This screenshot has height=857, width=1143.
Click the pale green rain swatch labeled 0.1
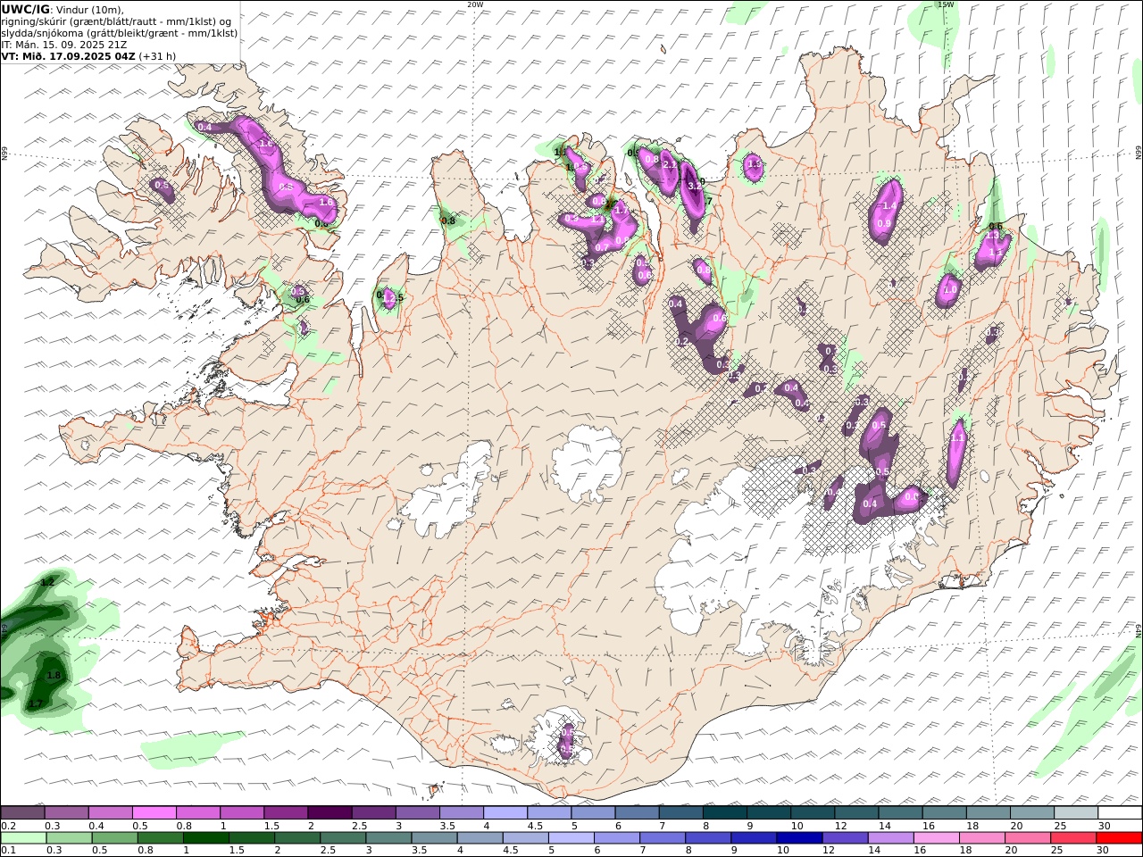[24, 837]
